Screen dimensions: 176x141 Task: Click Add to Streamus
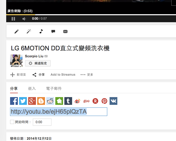(63, 75)
